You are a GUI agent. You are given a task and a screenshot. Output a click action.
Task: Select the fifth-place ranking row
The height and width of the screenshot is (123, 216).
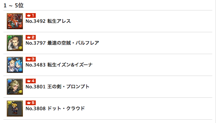pyautogui.click(x=108, y=109)
